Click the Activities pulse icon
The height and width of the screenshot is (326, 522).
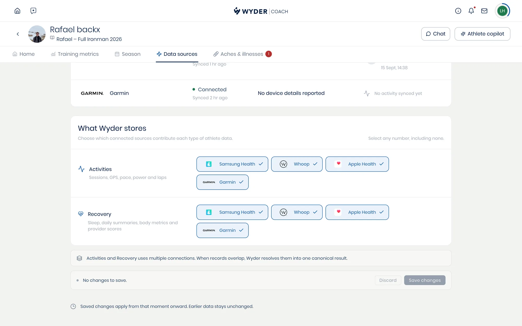tap(81, 169)
